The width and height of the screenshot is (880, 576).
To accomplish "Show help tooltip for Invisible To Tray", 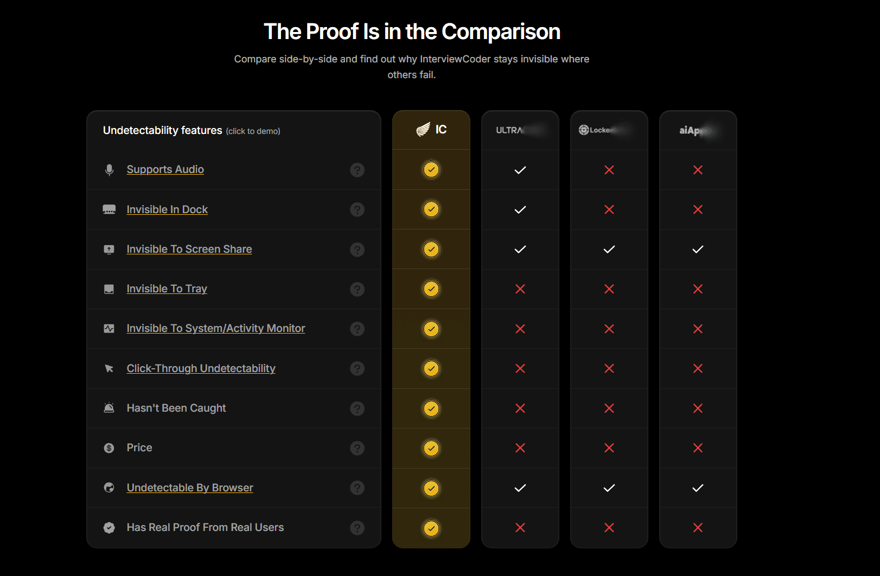I will click(x=357, y=289).
